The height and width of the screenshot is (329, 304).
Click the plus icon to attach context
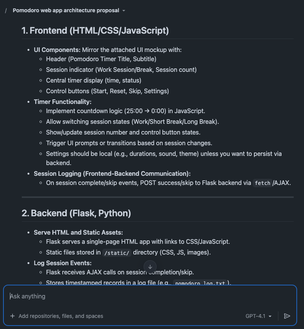coord(13,316)
